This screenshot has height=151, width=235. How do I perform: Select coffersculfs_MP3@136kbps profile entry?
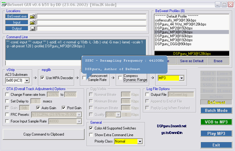click(x=176, y=20)
